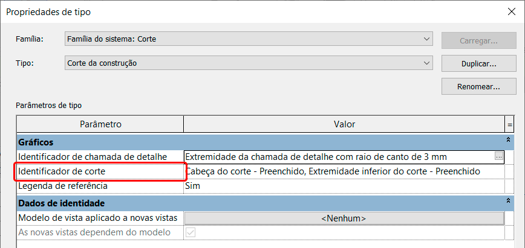Toggle As novas vistas dependem do modelo checkbox
This screenshot has height=248, width=525.
pos(191,232)
